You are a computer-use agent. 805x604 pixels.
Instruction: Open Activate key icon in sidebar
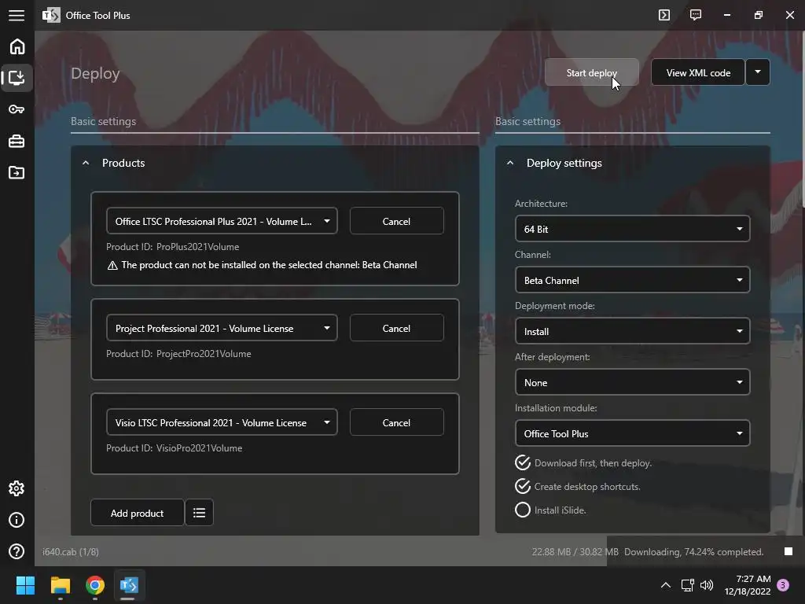point(17,109)
